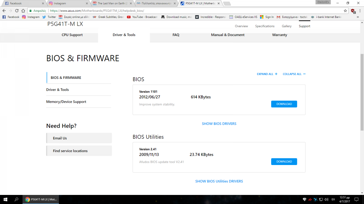The width and height of the screenshot is (364, 204).
Task: Download Afudos BIOS update tool 2.41
Action: (284, 162)
